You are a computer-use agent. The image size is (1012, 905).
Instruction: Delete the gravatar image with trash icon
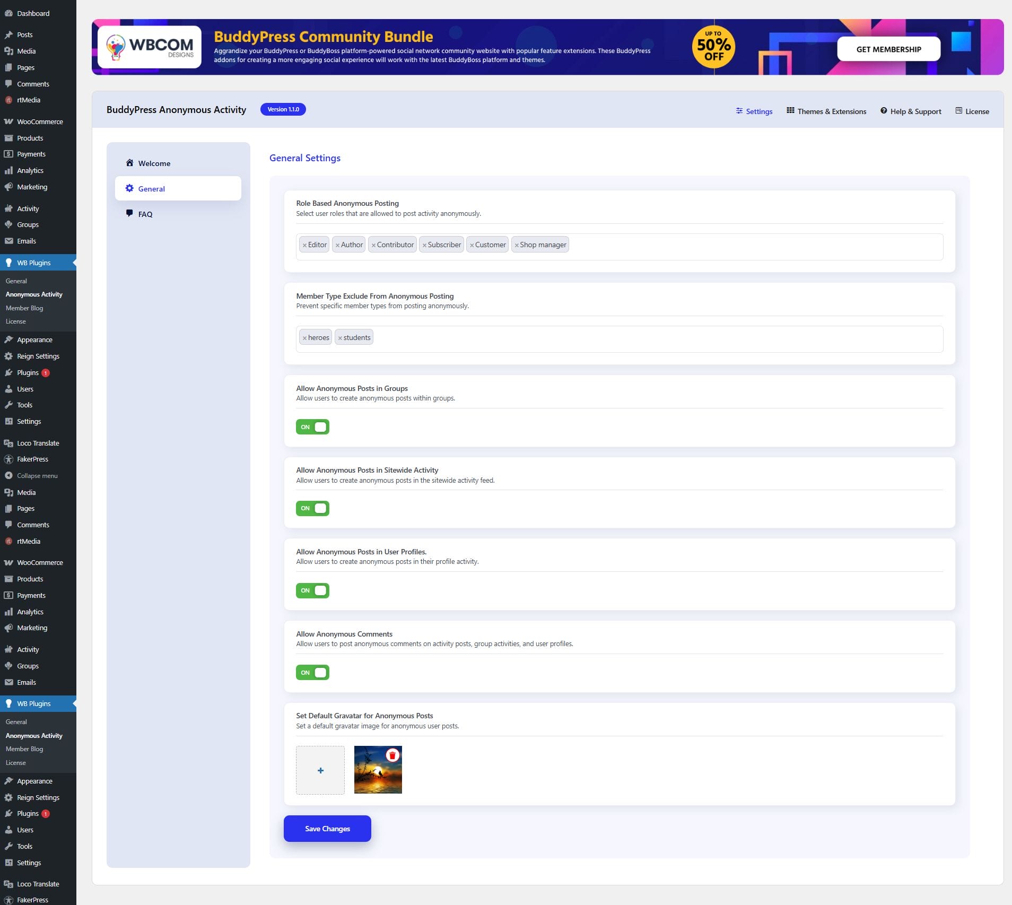click(392, 755)
